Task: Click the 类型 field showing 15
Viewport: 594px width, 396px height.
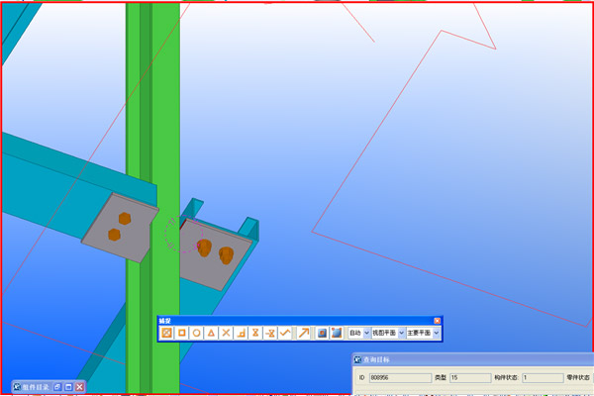Action: pyautogui.click(x=467, y=378)
